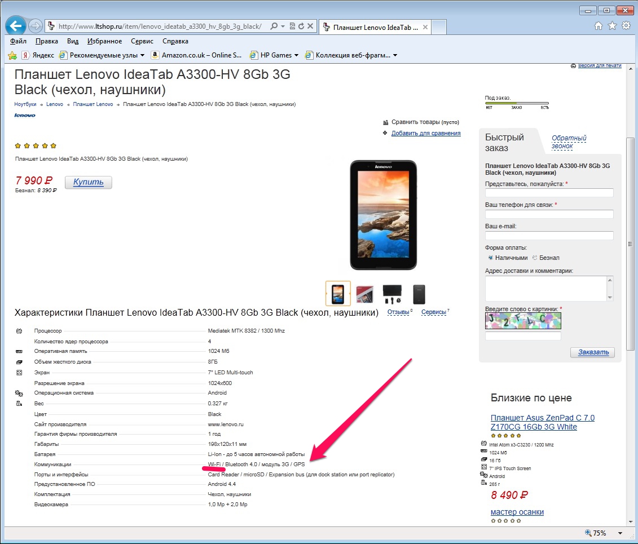Open мастер осанки link
638x544 pixels.
pos(517,512)
